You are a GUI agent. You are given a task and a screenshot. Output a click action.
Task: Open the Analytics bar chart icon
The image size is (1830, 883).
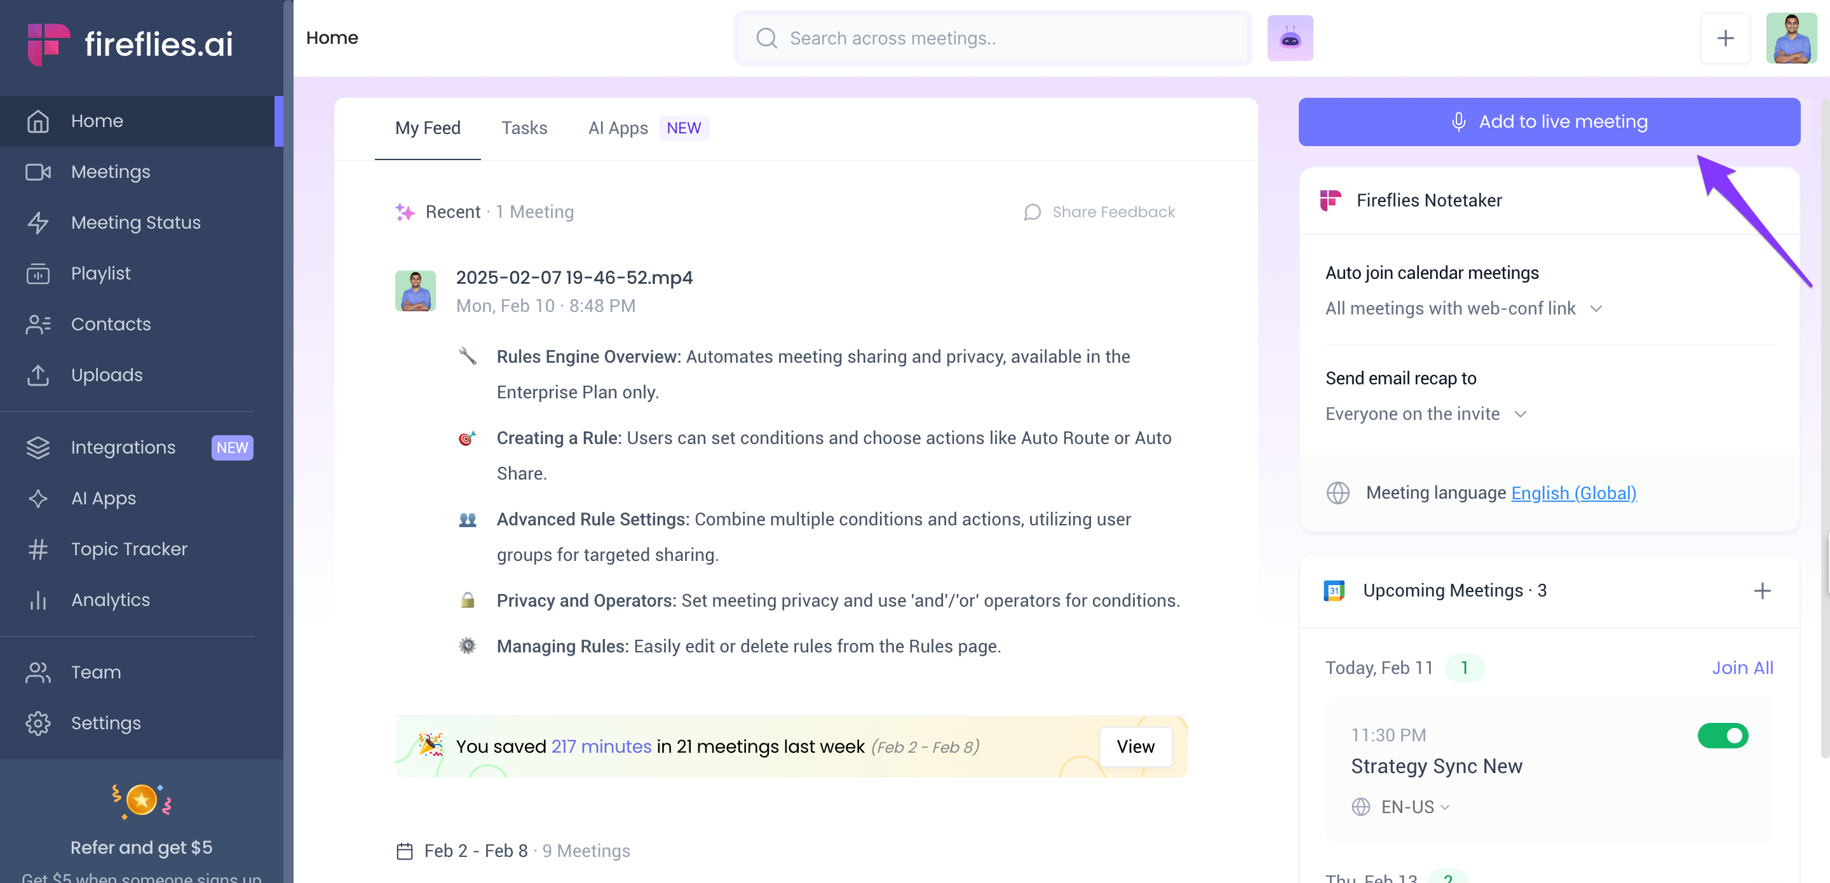(x=37, y=600)
